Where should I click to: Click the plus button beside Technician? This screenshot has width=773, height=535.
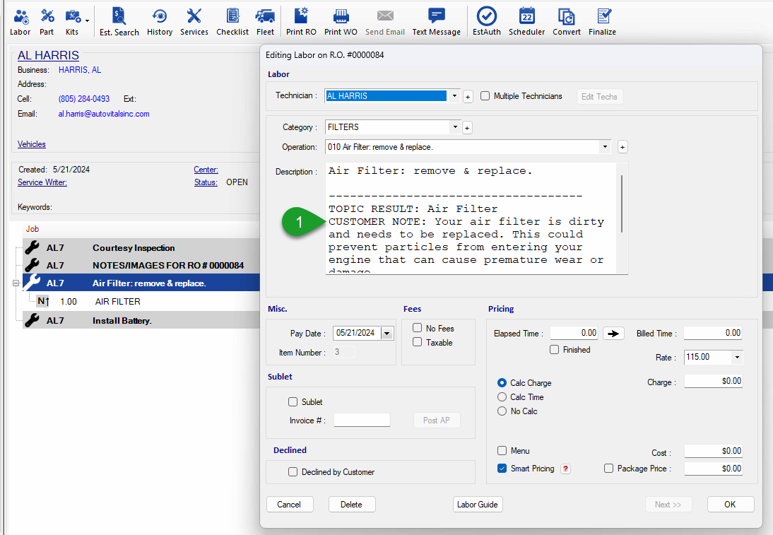468,97
